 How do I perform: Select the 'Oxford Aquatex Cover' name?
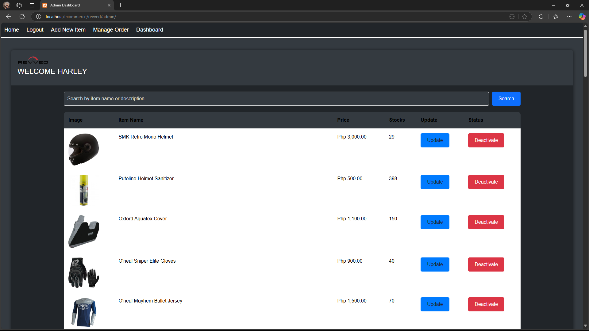tap(143, 219)
